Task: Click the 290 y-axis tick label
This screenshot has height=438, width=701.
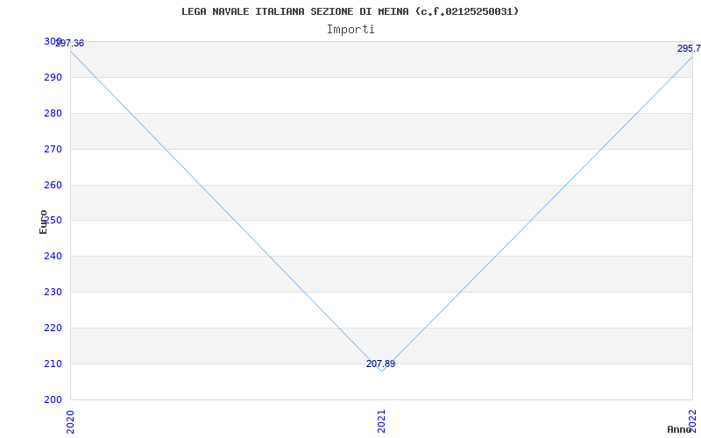Action: tap(53, 77)
